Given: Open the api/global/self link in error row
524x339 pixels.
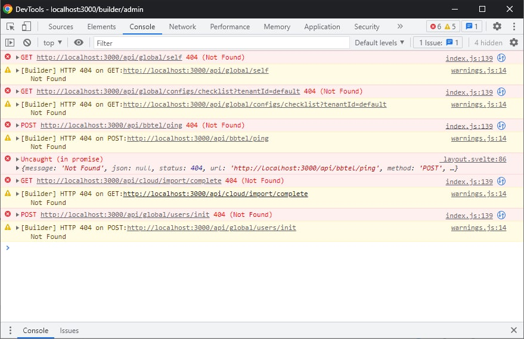Looking at the screenshot, I should [x=109, y=57].
